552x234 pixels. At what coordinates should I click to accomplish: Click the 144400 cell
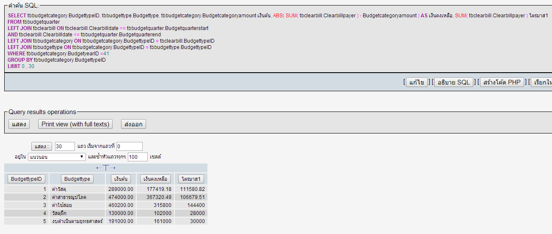(191, 205)
